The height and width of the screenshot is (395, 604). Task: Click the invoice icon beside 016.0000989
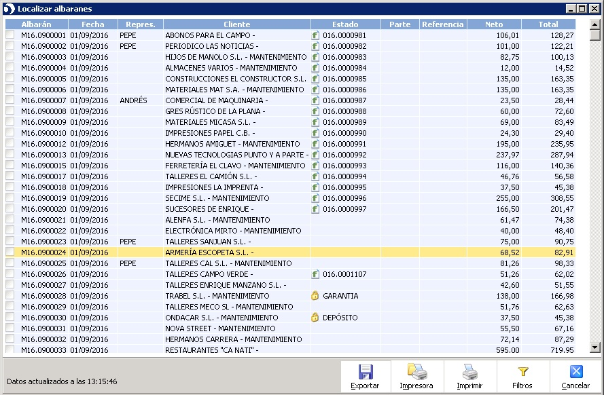point(315,122)
